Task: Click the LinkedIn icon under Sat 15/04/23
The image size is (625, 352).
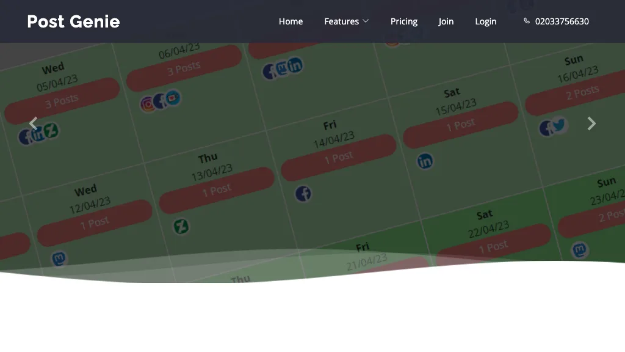Action: point(425,161)
